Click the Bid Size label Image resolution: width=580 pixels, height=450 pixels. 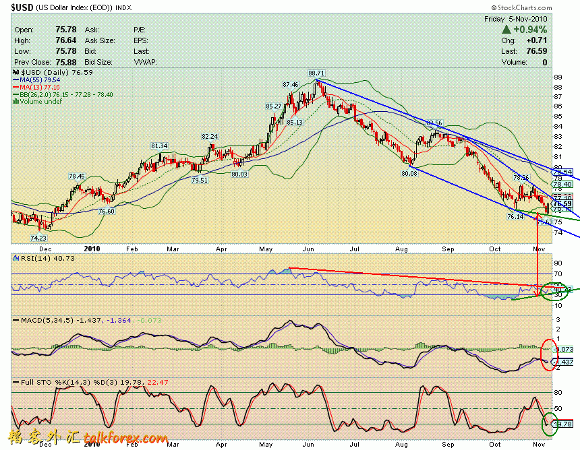(x=98, y=62)
